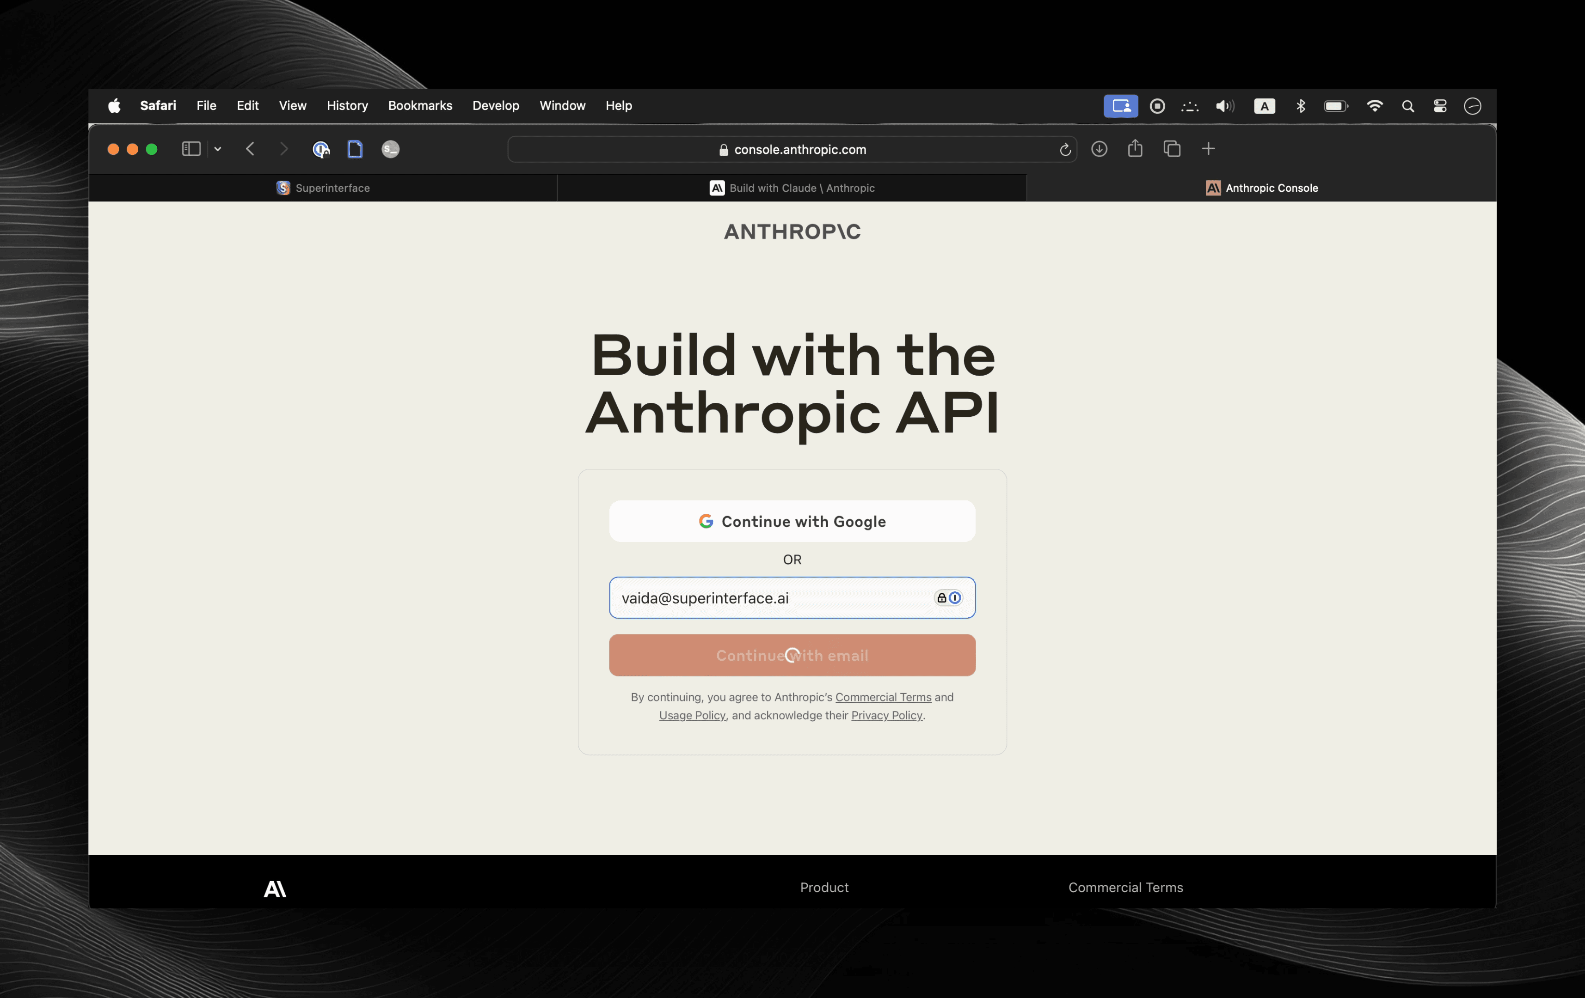
Task: Click the sidebar toggle icon
Action: click(x=191, y=148)
